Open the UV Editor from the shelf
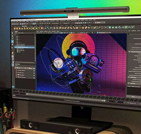 (x=126, y=27)
